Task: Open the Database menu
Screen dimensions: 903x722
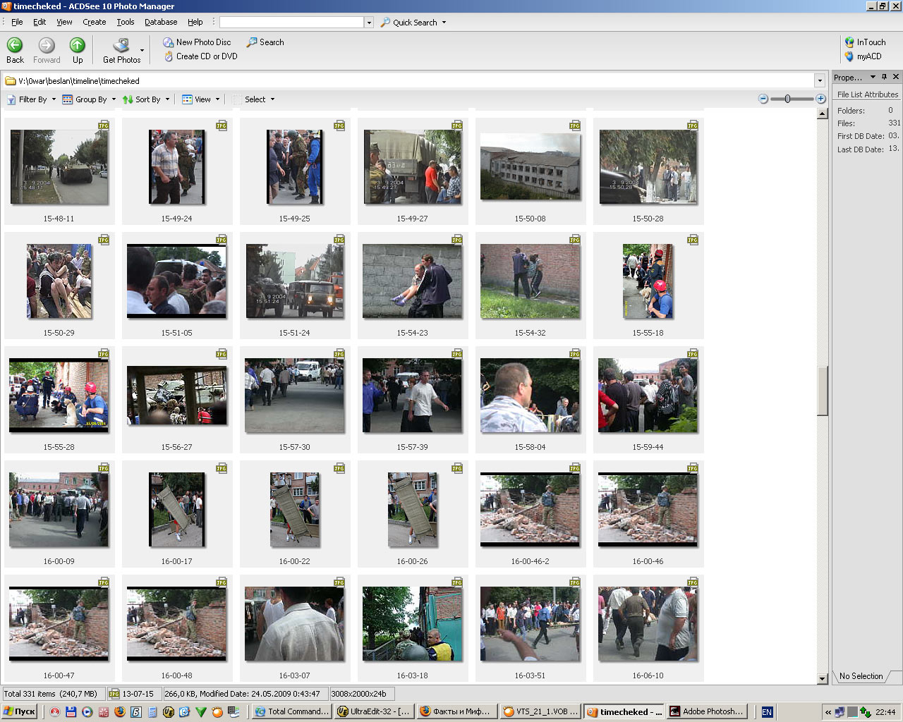Action: [161, 22]
